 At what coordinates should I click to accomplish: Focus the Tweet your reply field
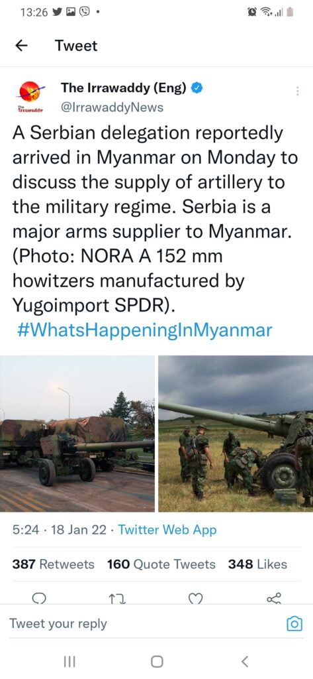click(x=143, y=623)
